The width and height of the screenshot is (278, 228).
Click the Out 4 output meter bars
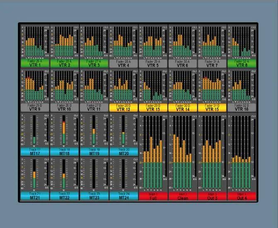click(x=241, y=152)
